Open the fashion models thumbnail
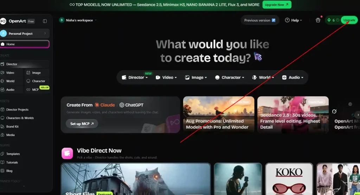 338,179
